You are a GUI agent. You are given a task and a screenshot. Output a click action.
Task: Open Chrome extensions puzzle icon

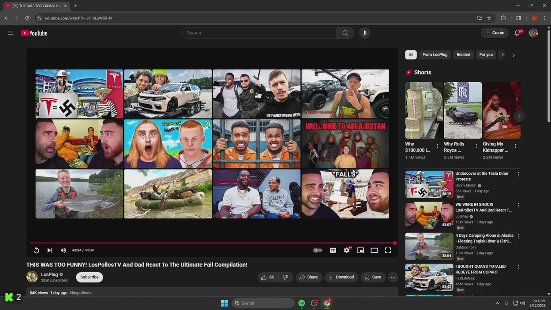(503, 18)
